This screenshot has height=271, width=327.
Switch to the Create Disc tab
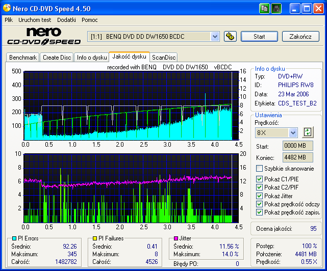(57, 58)
